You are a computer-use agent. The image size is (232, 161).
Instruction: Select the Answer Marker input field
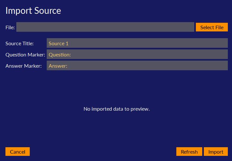coord(137,66)
